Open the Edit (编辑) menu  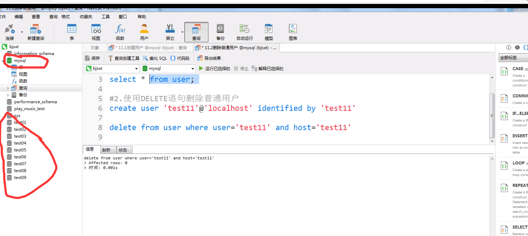click(19, 17)
